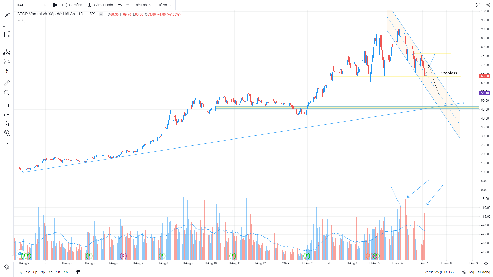Click the CTCP Vận tải và Xếp dỡ Hải An title

[46, 14]
